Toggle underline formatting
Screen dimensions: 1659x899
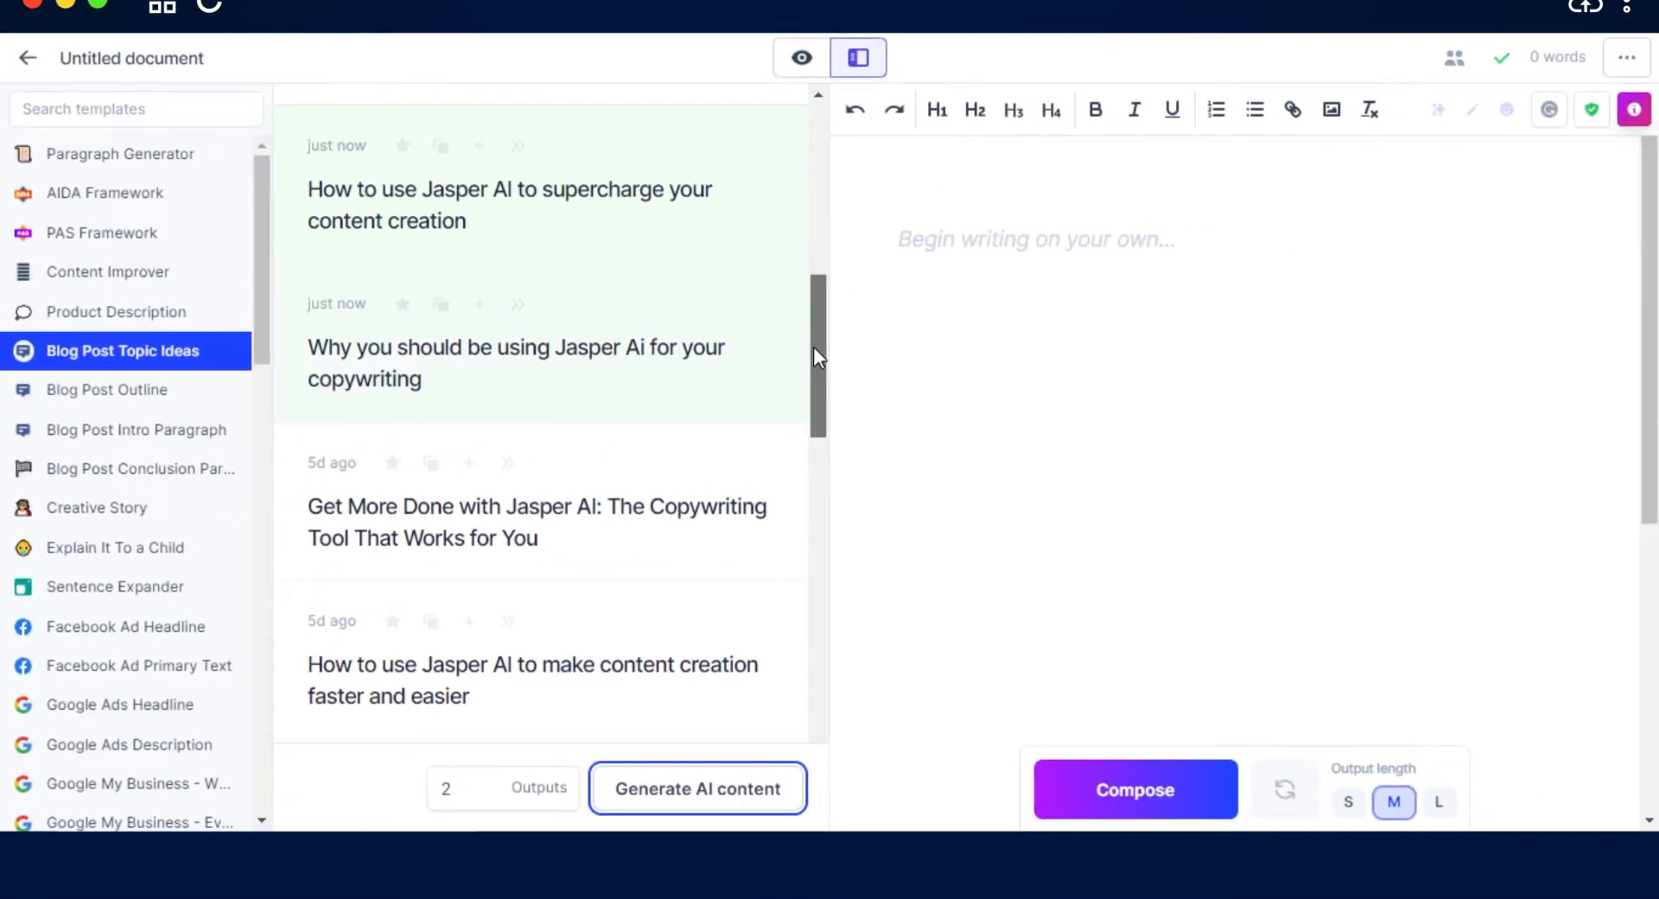click(1172, 110)
